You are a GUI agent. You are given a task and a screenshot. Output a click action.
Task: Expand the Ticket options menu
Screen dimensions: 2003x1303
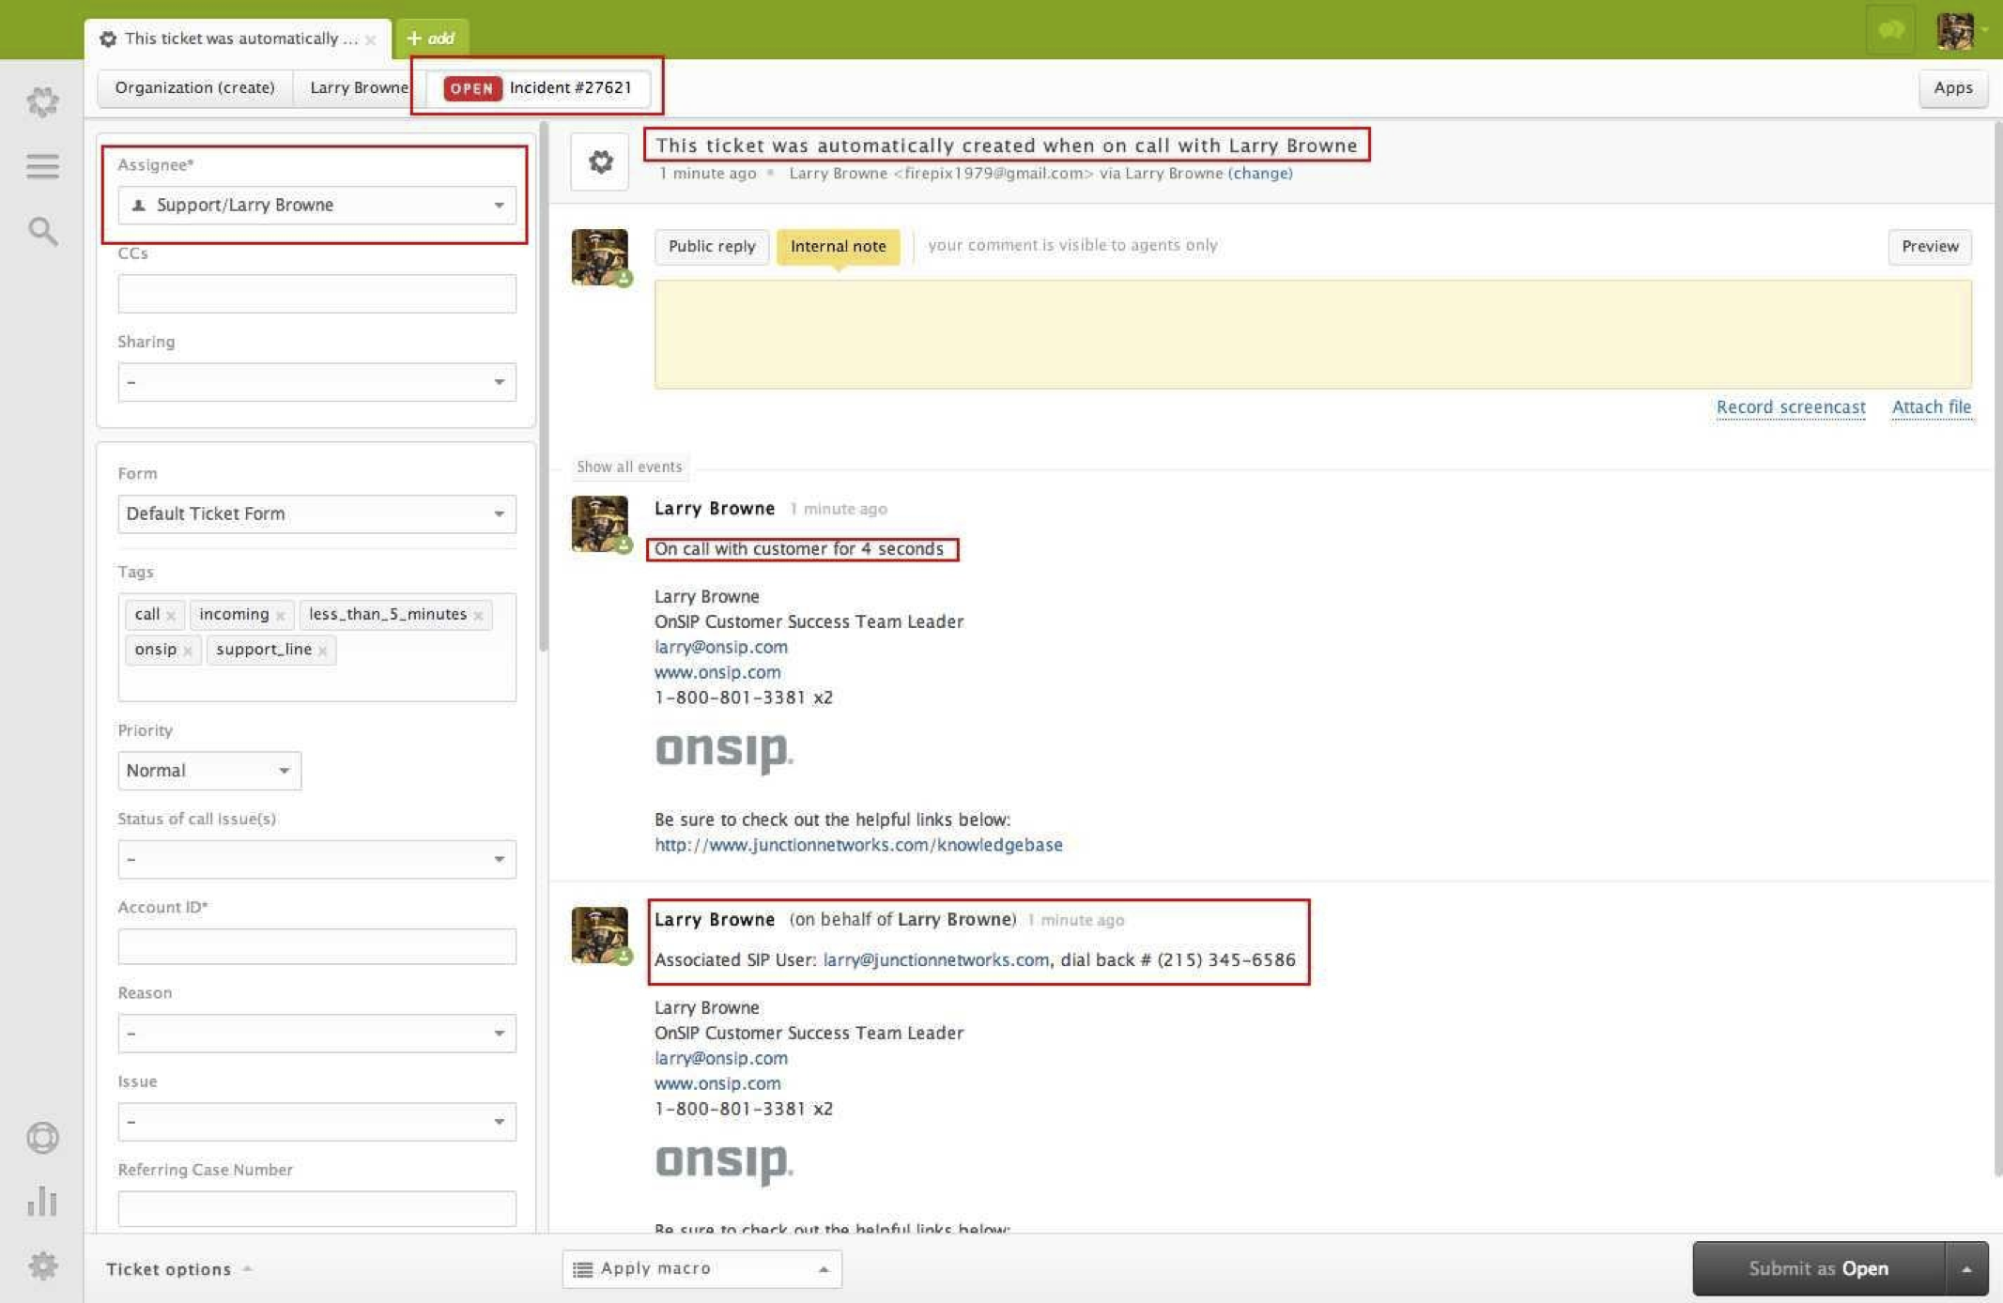[178, 1269]
